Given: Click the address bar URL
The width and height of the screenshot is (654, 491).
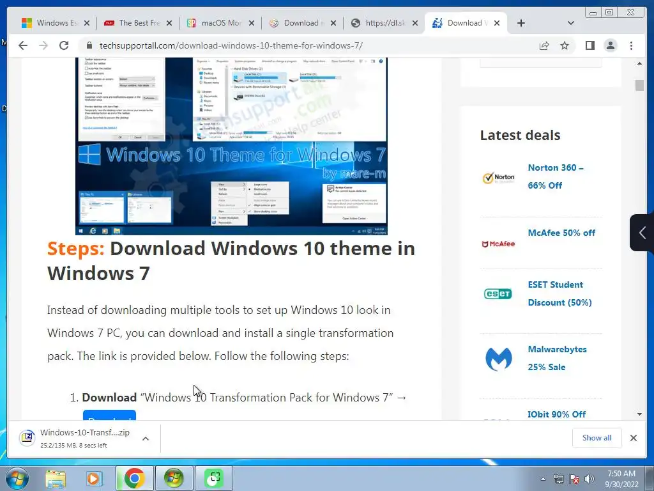Looking at the screenshot, I should pyautogui.click(x=231, y=45).
